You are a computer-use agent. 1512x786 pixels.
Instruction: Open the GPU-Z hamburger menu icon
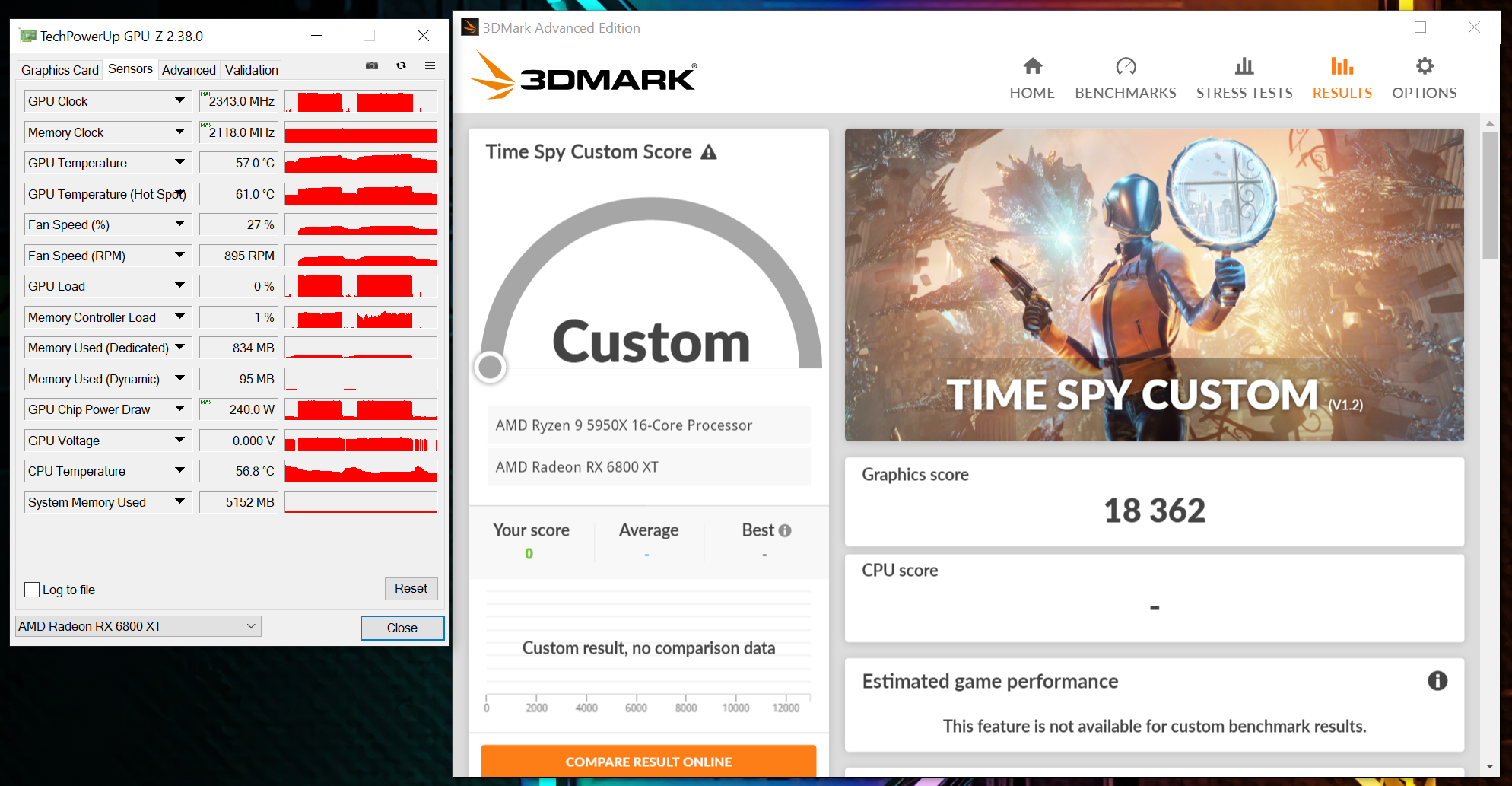430,66
